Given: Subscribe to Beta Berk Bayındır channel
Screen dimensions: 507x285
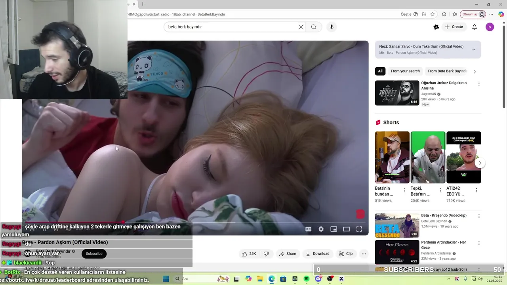Looking at the screenshot, I should click(94, 254).
